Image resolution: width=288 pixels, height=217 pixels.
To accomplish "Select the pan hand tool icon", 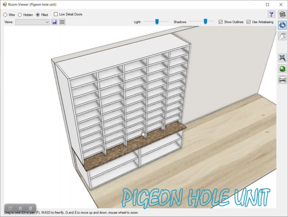I will (282, 36).
